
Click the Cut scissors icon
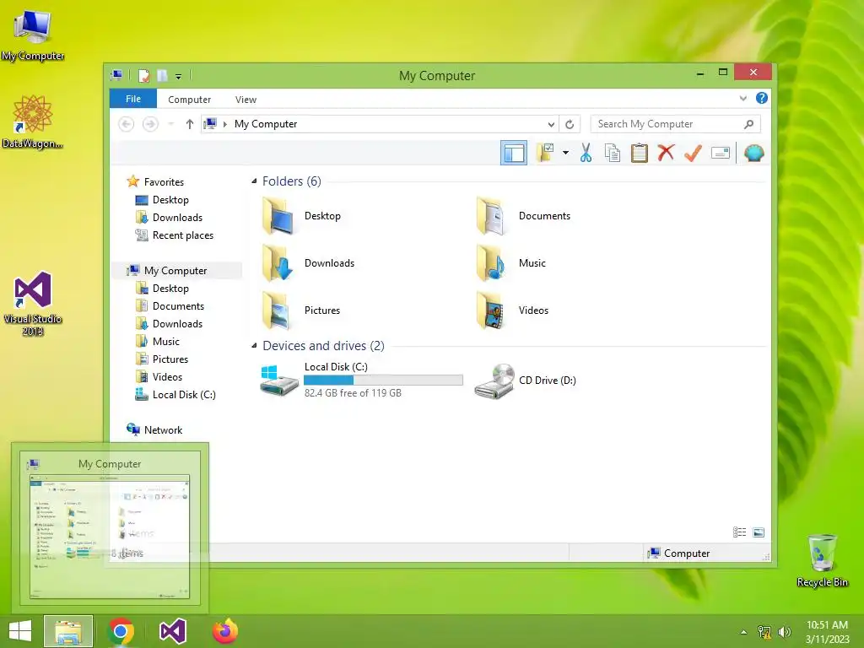[586, 153]
